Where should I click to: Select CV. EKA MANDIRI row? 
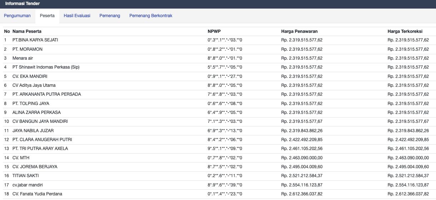[x=218, y=76]
